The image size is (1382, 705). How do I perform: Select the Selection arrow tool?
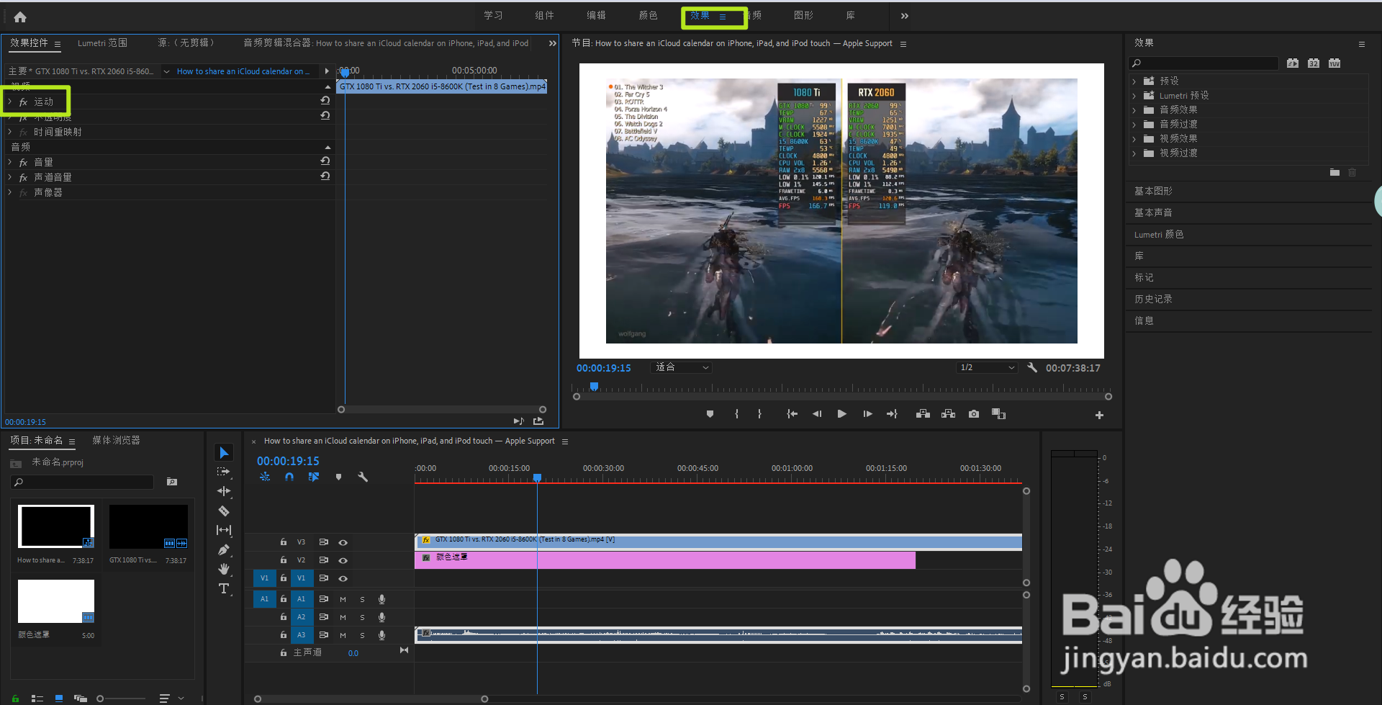click(224, 452)
